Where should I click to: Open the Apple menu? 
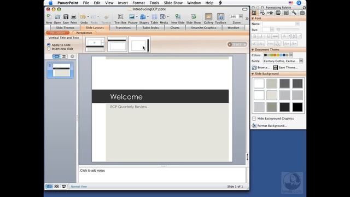click(51, 3)
